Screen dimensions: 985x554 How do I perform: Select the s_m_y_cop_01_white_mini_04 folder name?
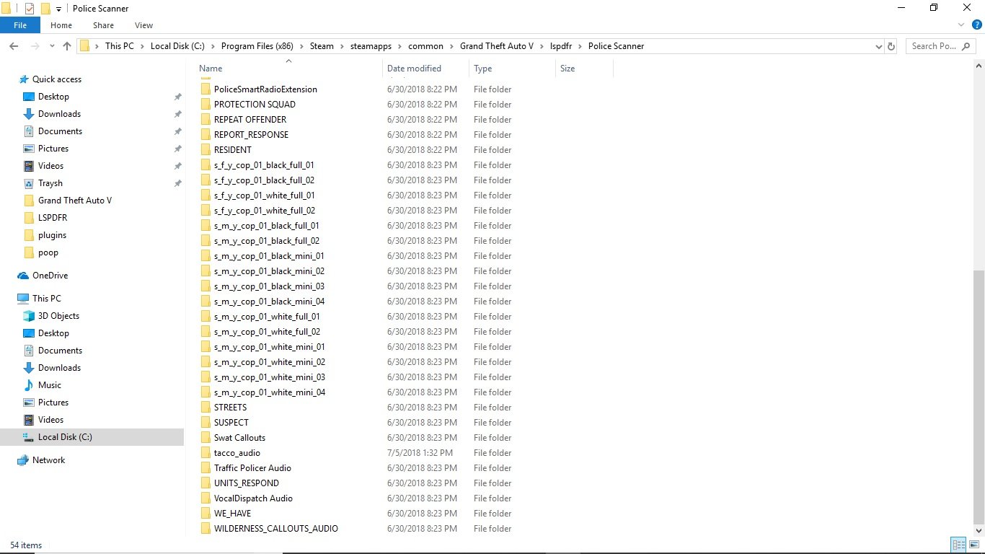270,392
